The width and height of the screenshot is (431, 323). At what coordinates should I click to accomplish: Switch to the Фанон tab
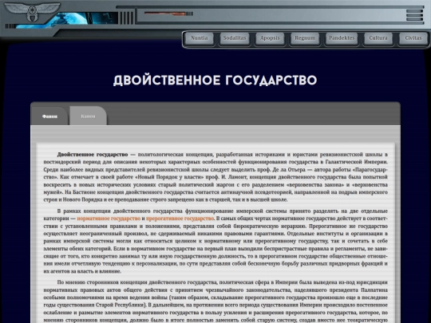[x=49, y=116]
